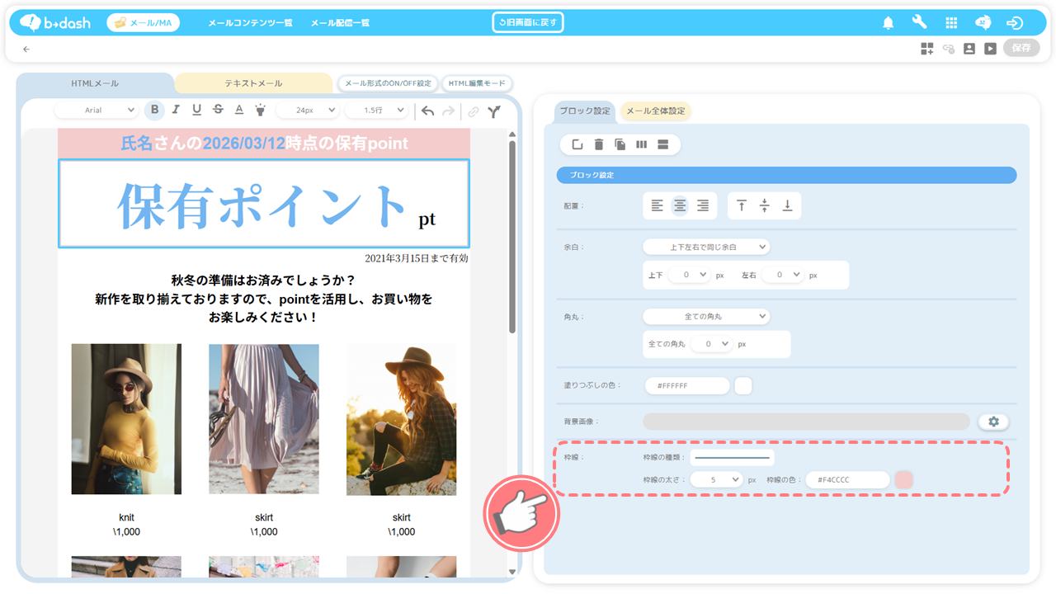This screenshot has height=594, width=1056.
Task: Click the lightbulb highlight icon
Action: 261,111
